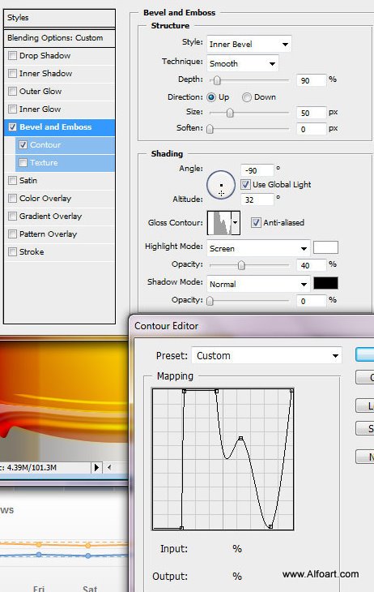This screenshot has height=592, width=374.
Task: Open the Gloss Contour picker arrow
Action: point(236,223)
